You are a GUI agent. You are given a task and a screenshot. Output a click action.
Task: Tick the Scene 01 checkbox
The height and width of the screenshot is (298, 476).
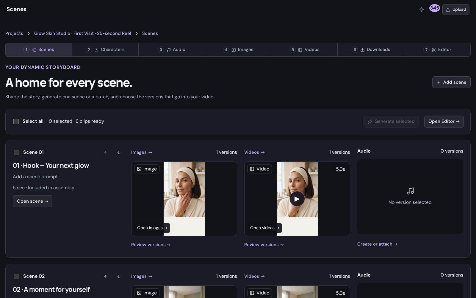(17, 153)
